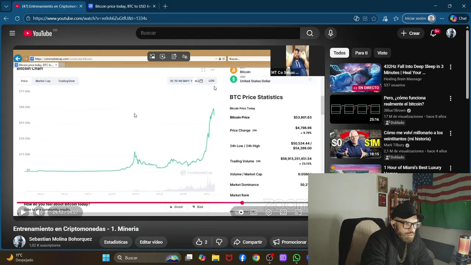Open options for the bitcoin video
This screenshot has height=265, width=471.
(x=450, y=99)
